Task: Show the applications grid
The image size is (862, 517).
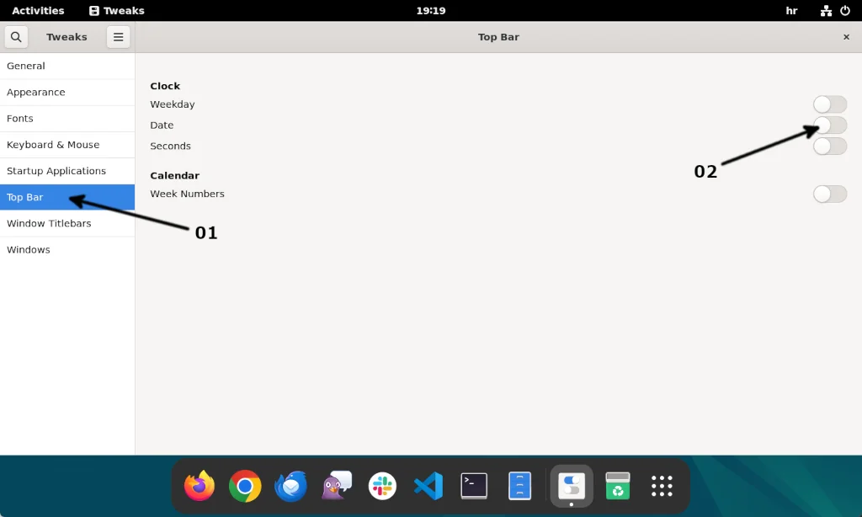Action: 662,486
